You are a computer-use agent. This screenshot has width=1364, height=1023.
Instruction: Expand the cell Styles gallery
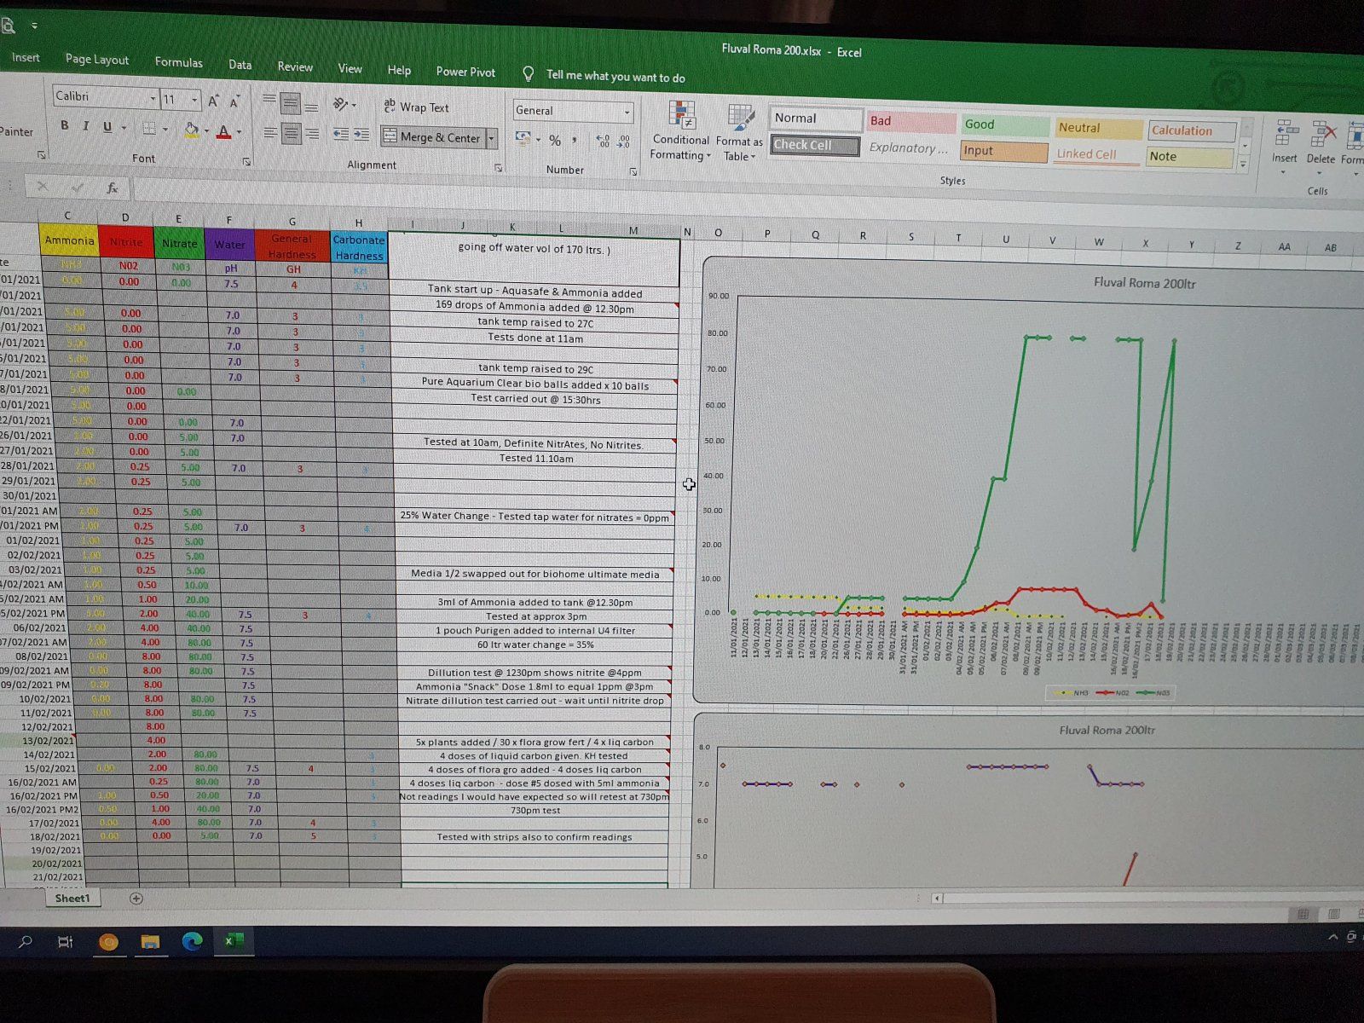(1245, 164)
